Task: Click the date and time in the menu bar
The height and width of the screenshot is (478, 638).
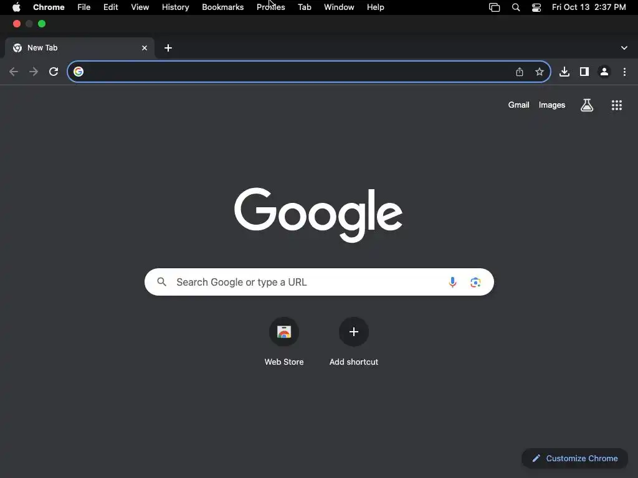Action: [x=589, y=7]
